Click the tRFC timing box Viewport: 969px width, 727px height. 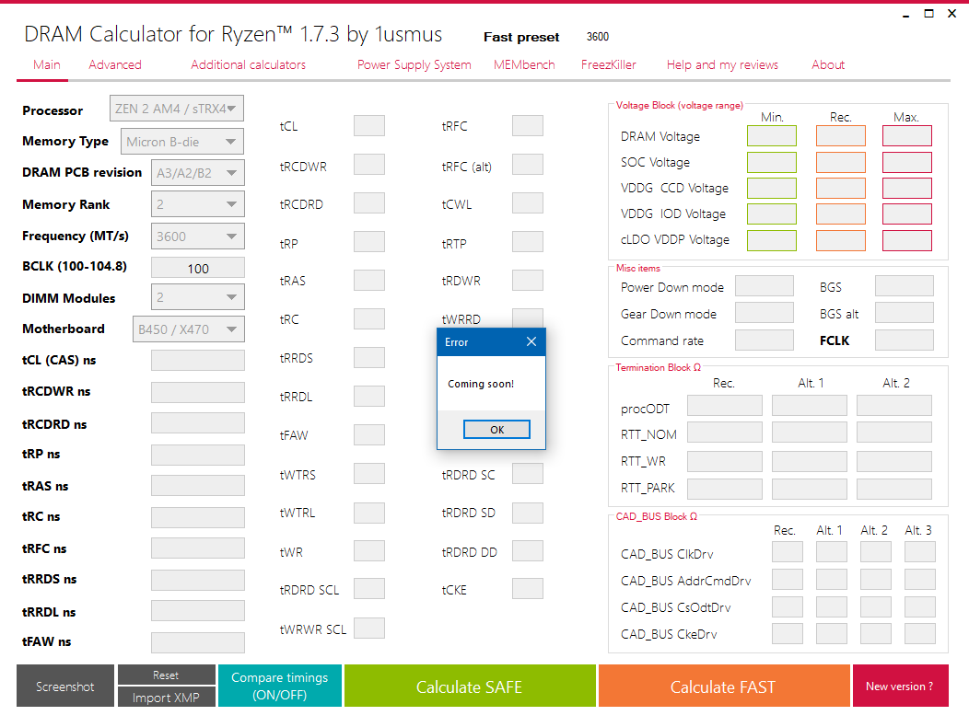coord(527,125)
